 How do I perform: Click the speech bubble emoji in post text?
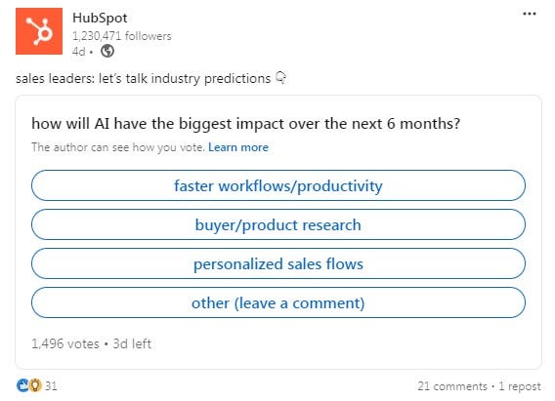pyautogui.click(x=280, y=78)
